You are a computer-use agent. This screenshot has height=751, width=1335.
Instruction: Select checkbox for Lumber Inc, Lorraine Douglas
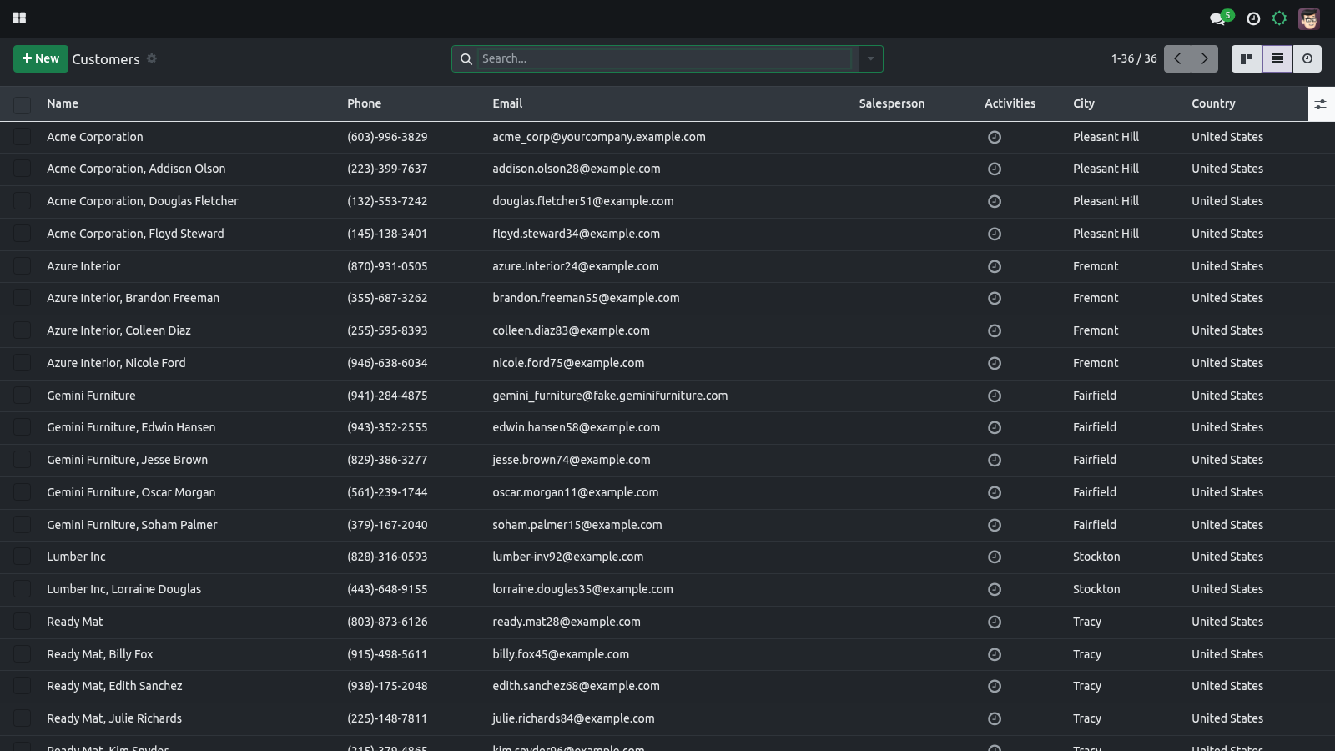coord(23,589)
